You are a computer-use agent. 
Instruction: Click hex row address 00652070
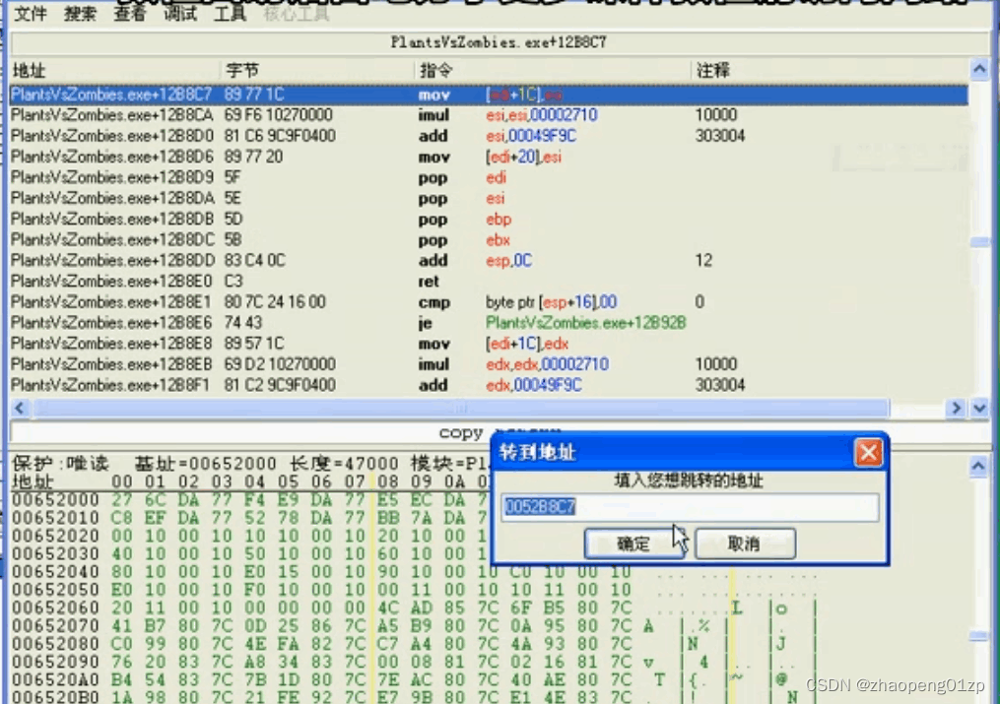coord(55,625)
